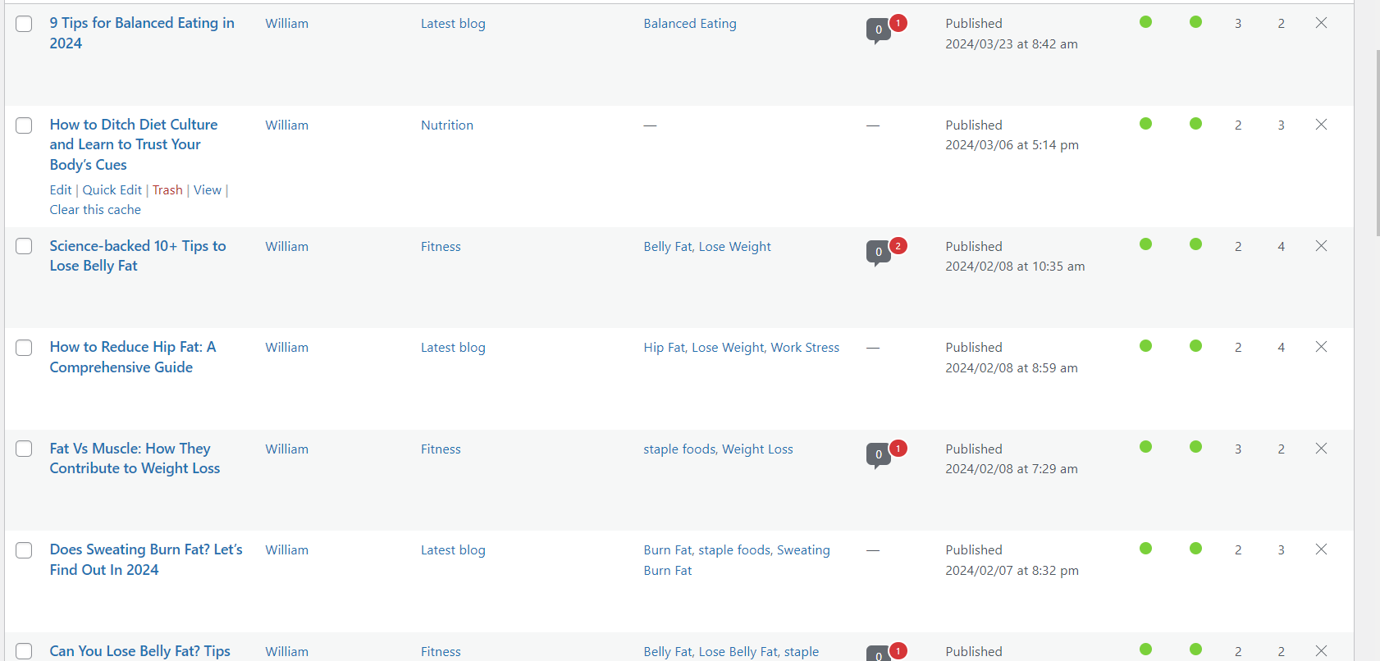1380x661 pixels.
Task: Click the first green status dot for "How to Ditch Diet Culture"
Action: pyautogui.click(x=1145, y=123)
